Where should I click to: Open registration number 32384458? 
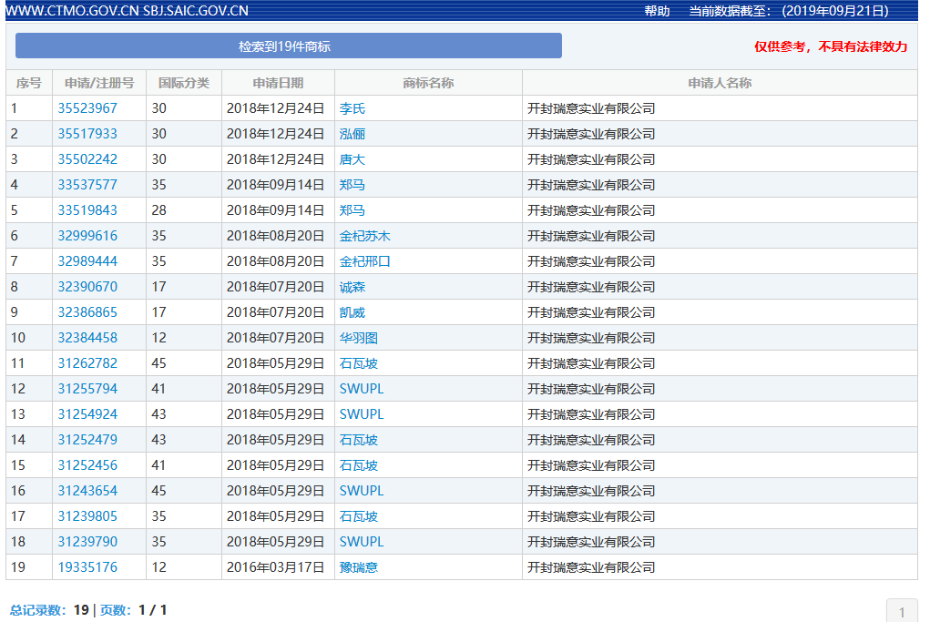tap(87, 338)
